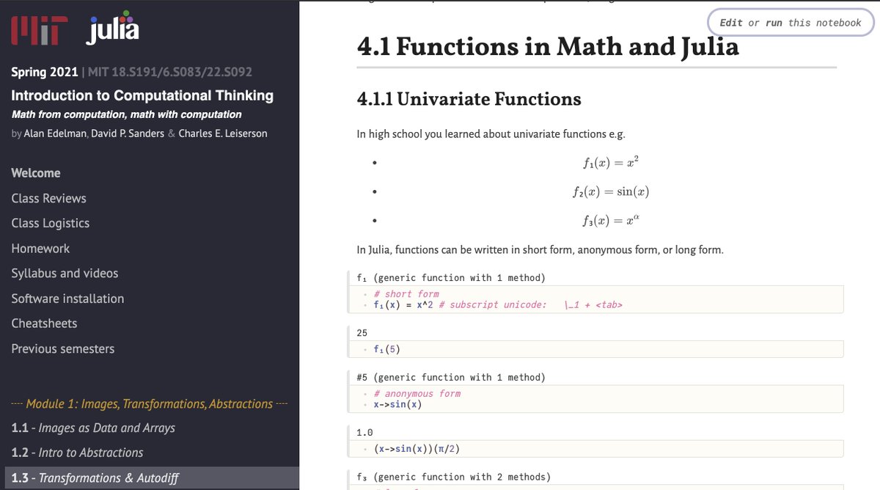Open Class Reviews

[48, 198]
